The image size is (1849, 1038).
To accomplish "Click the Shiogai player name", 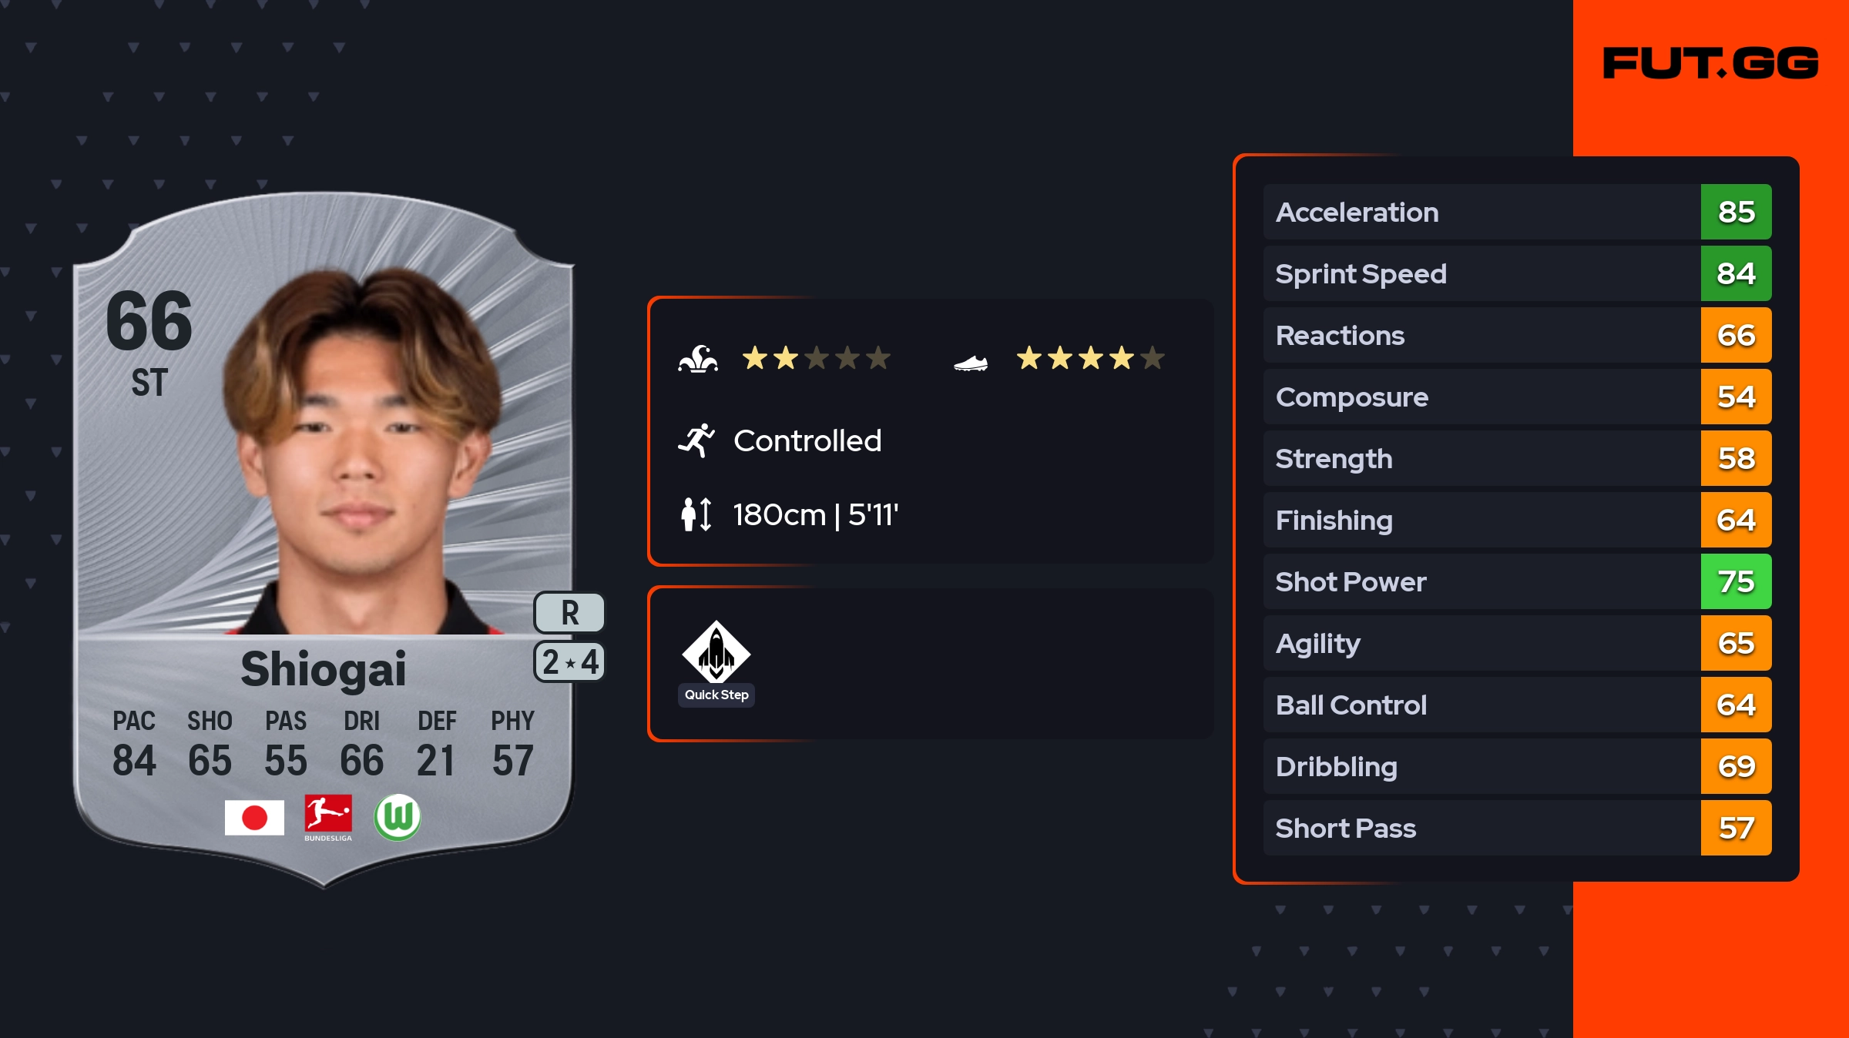I will (x=324, y=668).
